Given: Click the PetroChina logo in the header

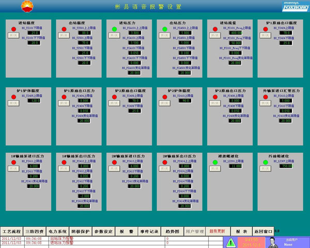Looking at the screenshot, I should [24, 7].
